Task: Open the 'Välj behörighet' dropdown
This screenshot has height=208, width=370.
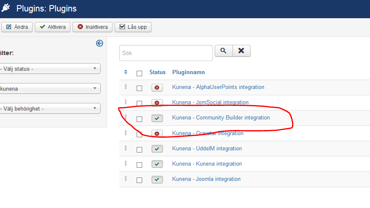Action: 50,108
